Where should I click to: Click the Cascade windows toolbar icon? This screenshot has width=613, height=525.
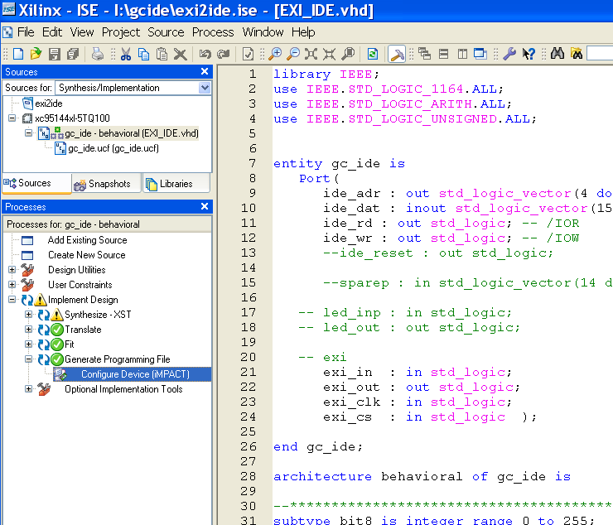[425, 54]
